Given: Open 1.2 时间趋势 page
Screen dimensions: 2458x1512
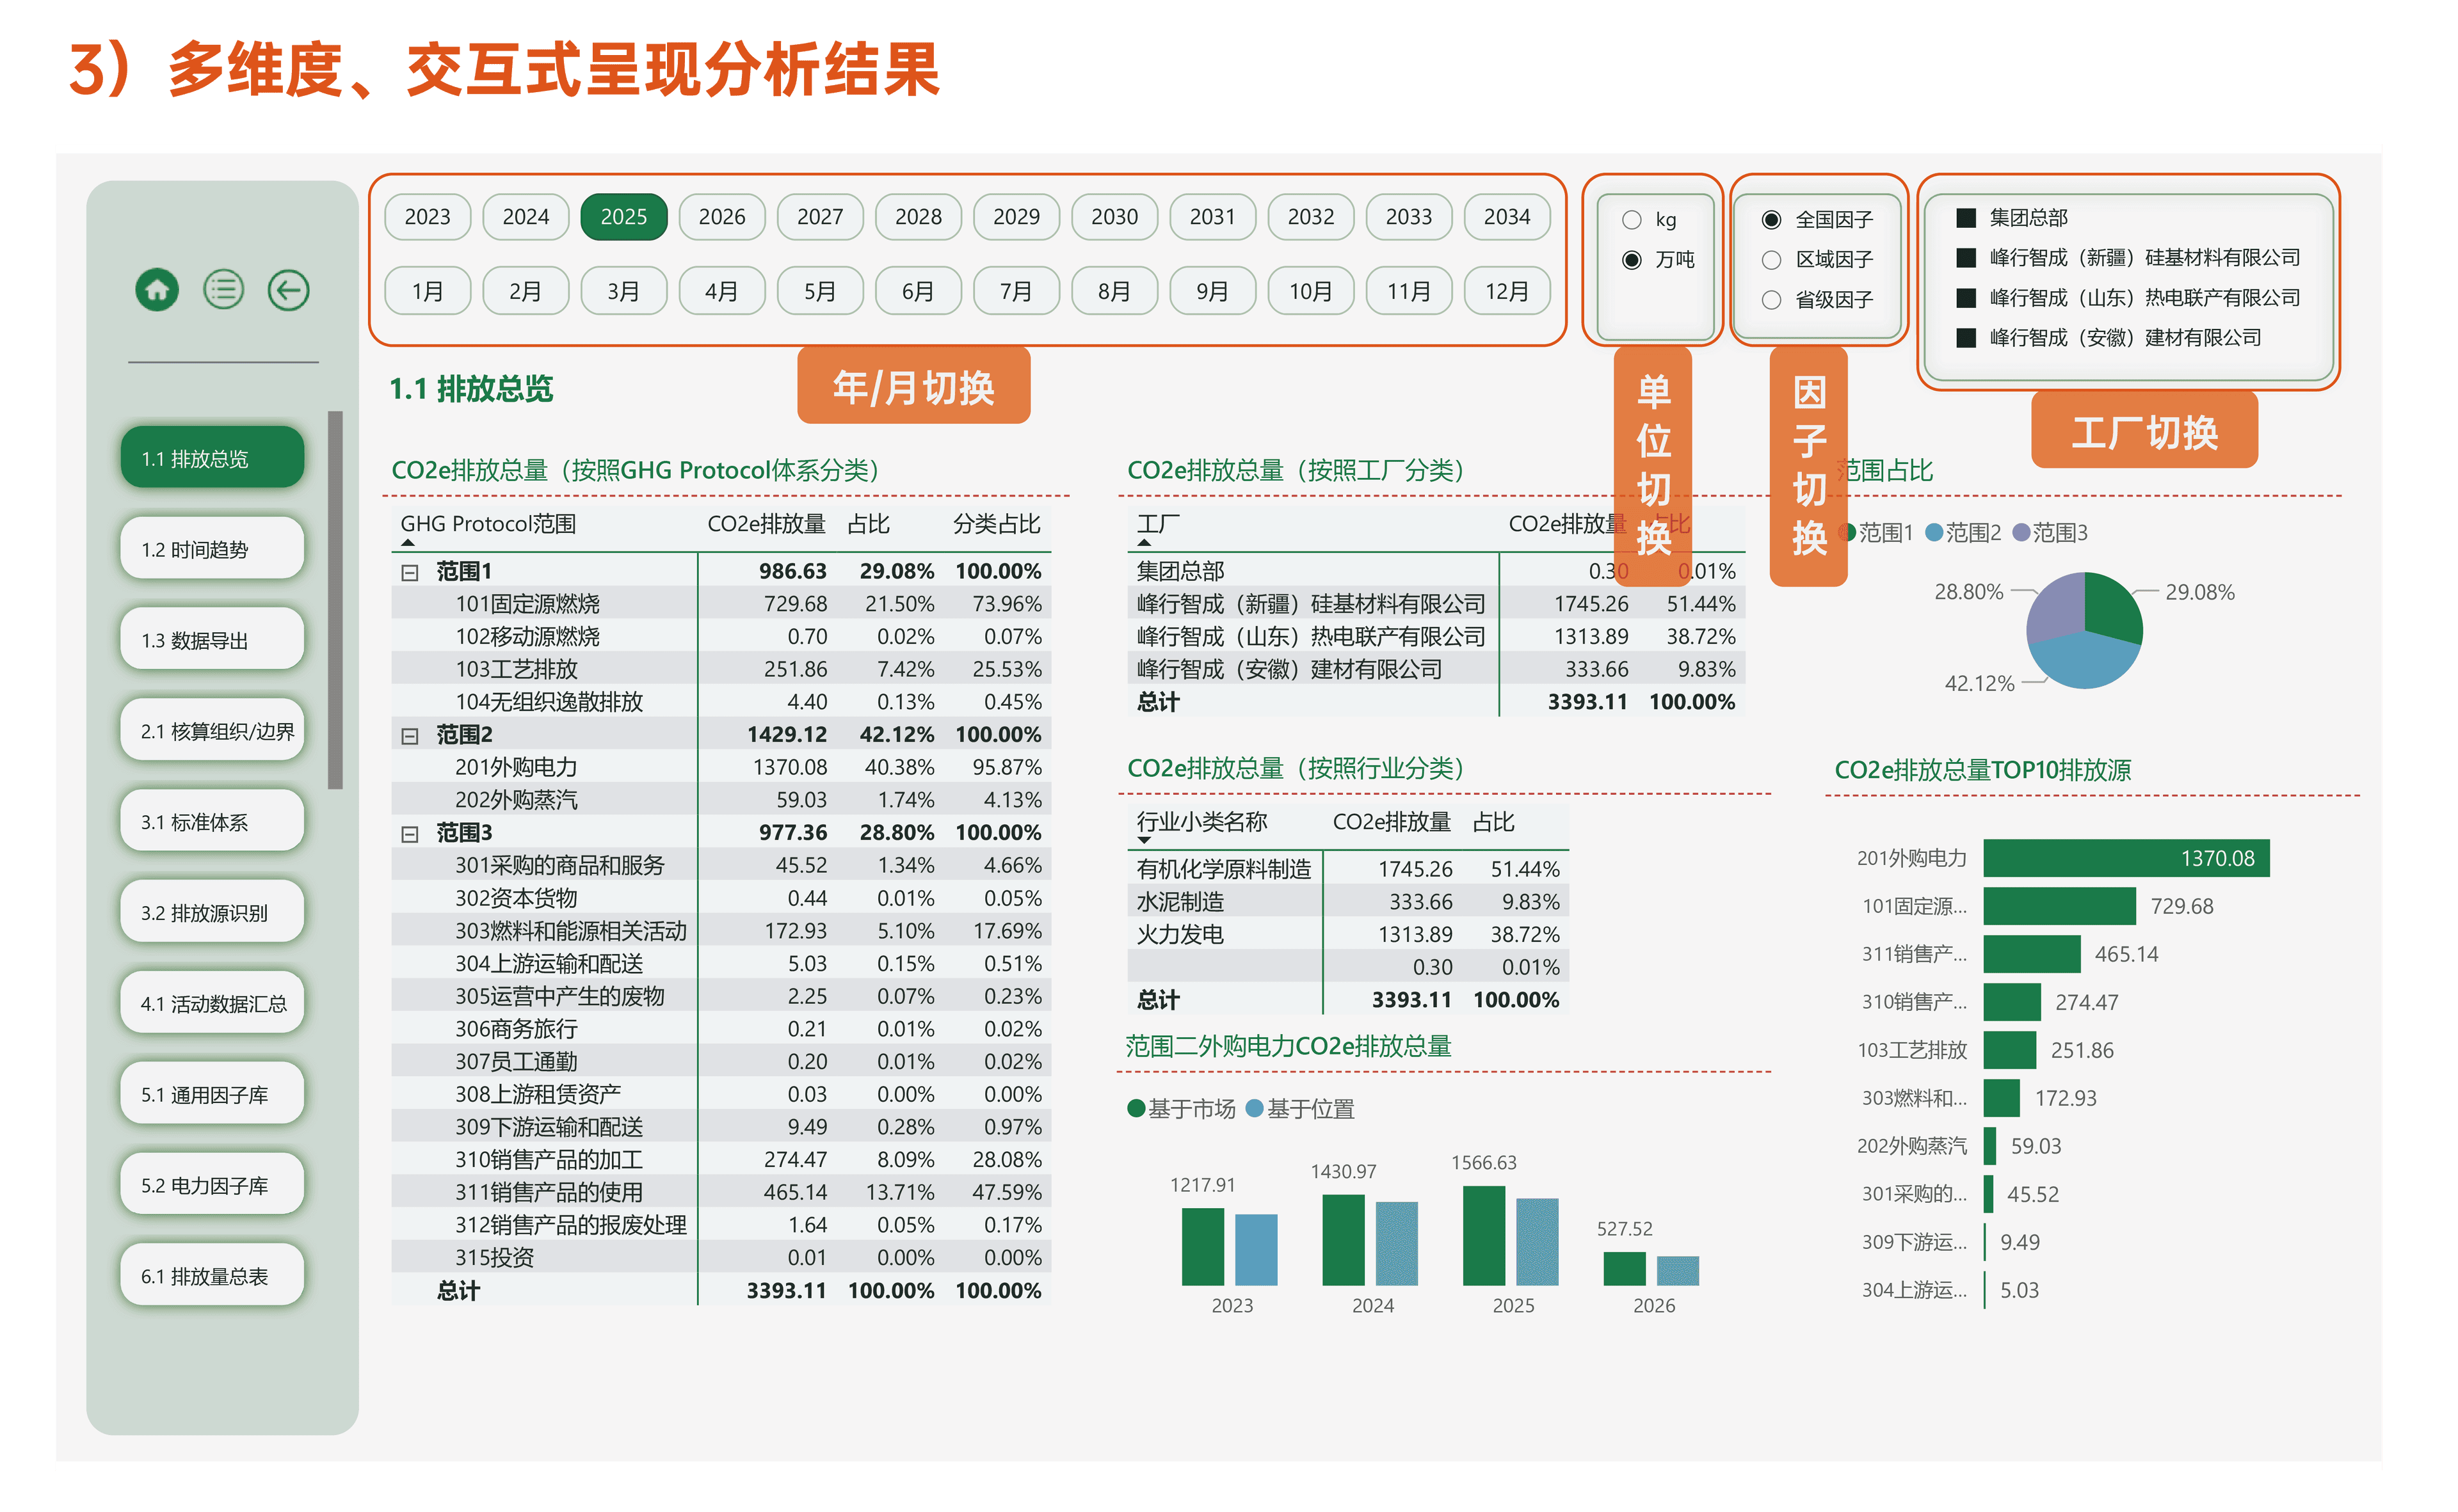Looking at the screenshot, I should click(212, 549).
